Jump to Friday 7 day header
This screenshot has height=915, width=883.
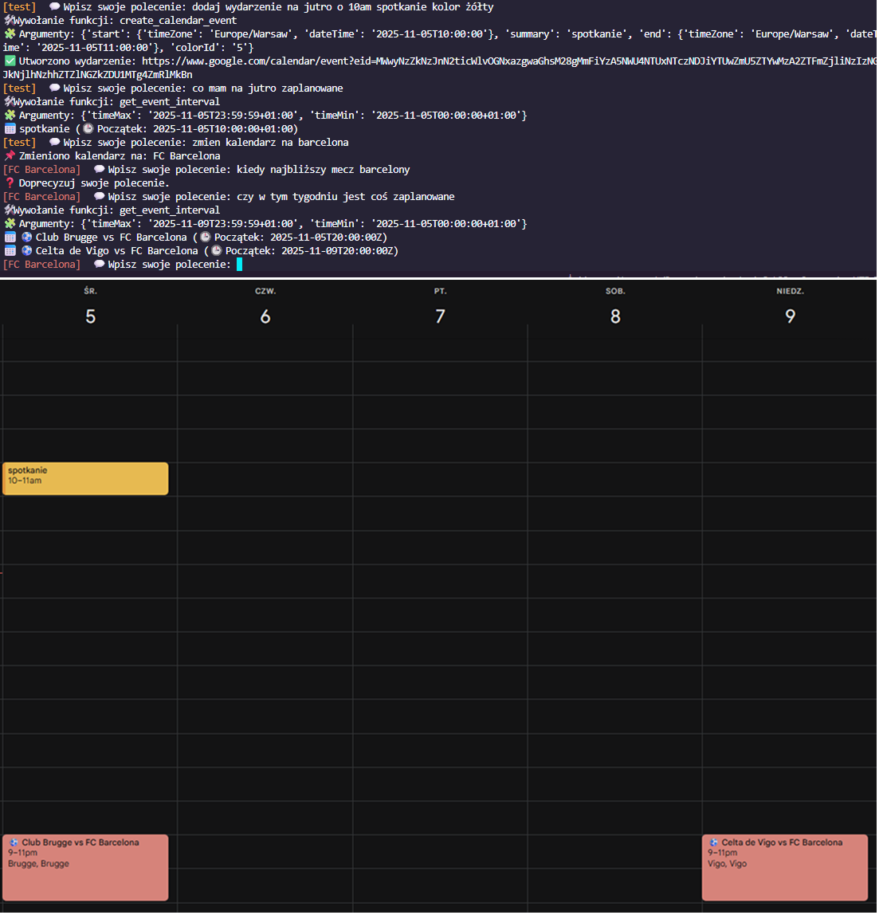440,316
